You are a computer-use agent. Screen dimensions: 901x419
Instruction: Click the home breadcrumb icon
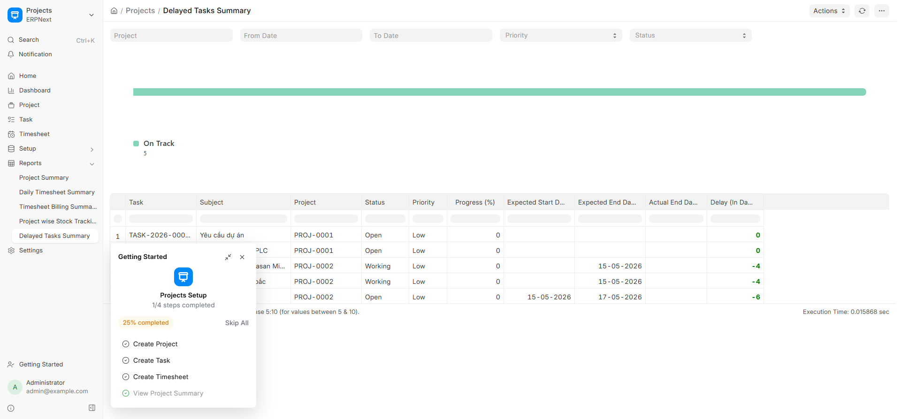[x=114, y=11]
